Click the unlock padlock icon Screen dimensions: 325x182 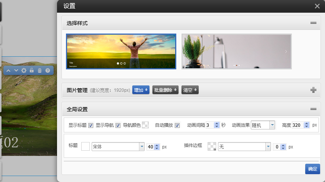(32, 70)
